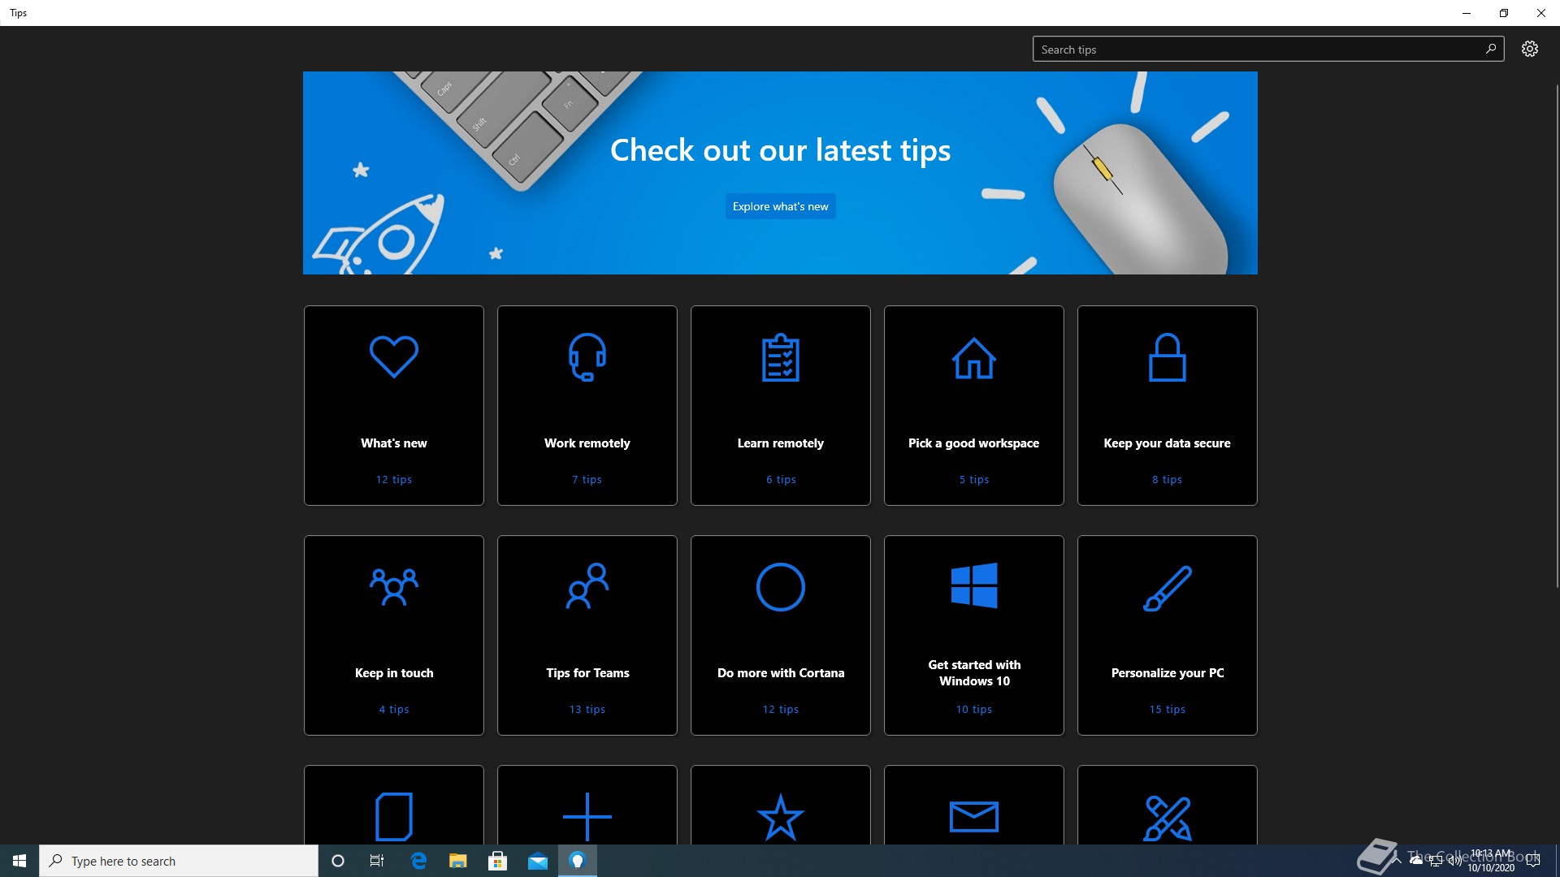Open the Personalize your PC brush tile
Image resolution: width=1560 pixels, height=877 pixels.
[1167, 635]
